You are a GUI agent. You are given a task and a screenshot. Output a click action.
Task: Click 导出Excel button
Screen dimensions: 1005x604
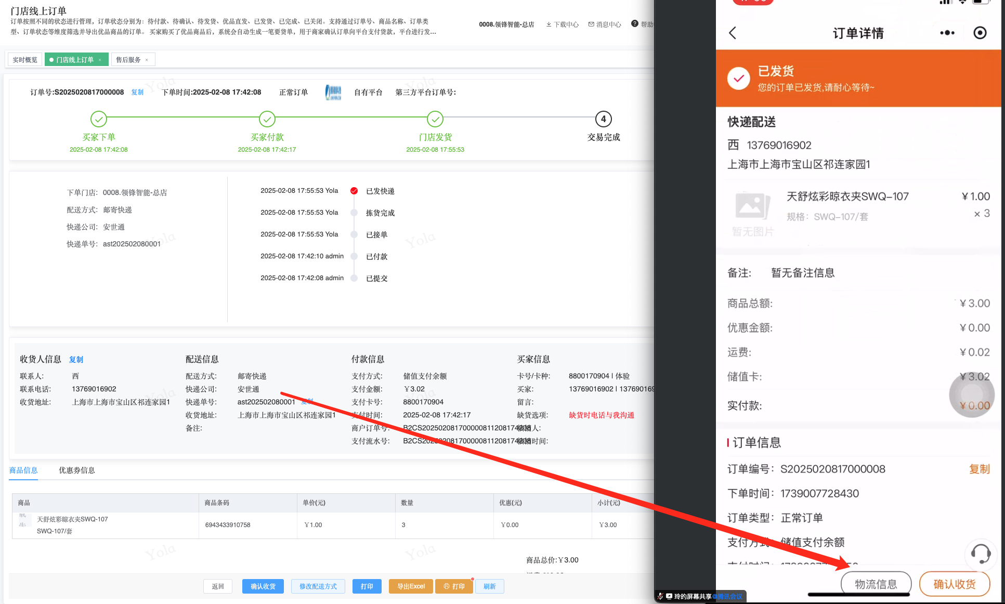[x=411, y=586]
